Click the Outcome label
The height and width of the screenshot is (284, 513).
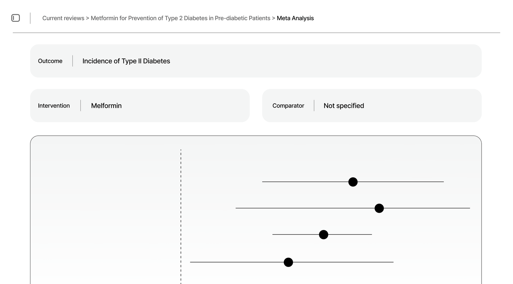50,61
